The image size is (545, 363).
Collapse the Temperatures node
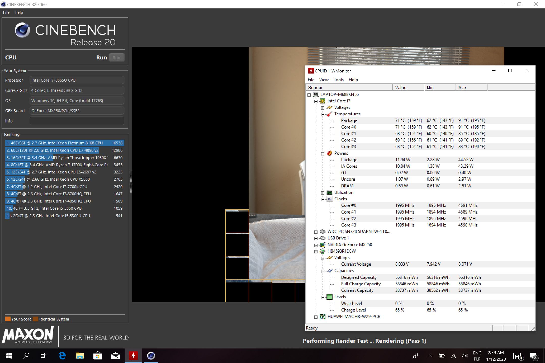(x=323, y=114)
